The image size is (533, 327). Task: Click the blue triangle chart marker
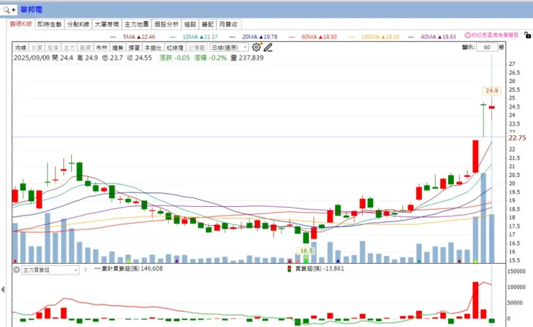pos(338,261)
